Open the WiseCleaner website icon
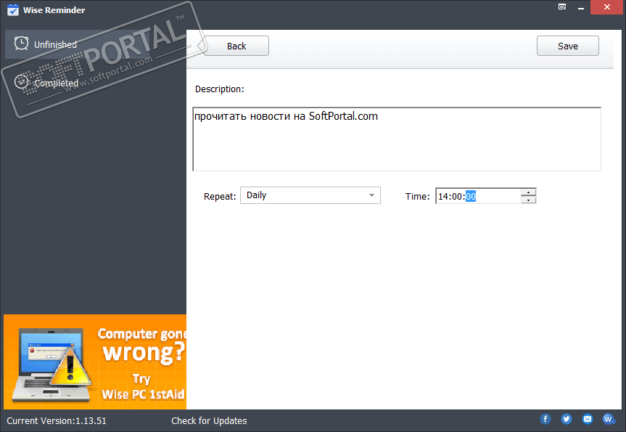This screenshot has width=626, height=432. coord(609,419)
